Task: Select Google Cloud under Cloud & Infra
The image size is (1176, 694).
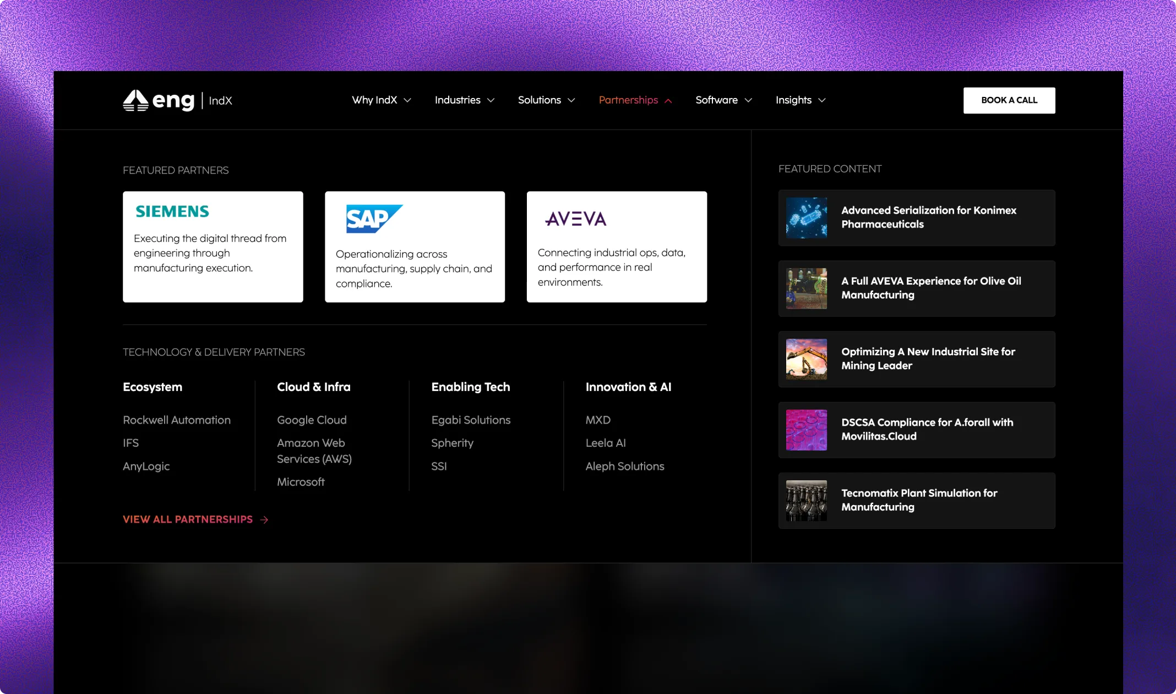Action: [x=312, y=420]
